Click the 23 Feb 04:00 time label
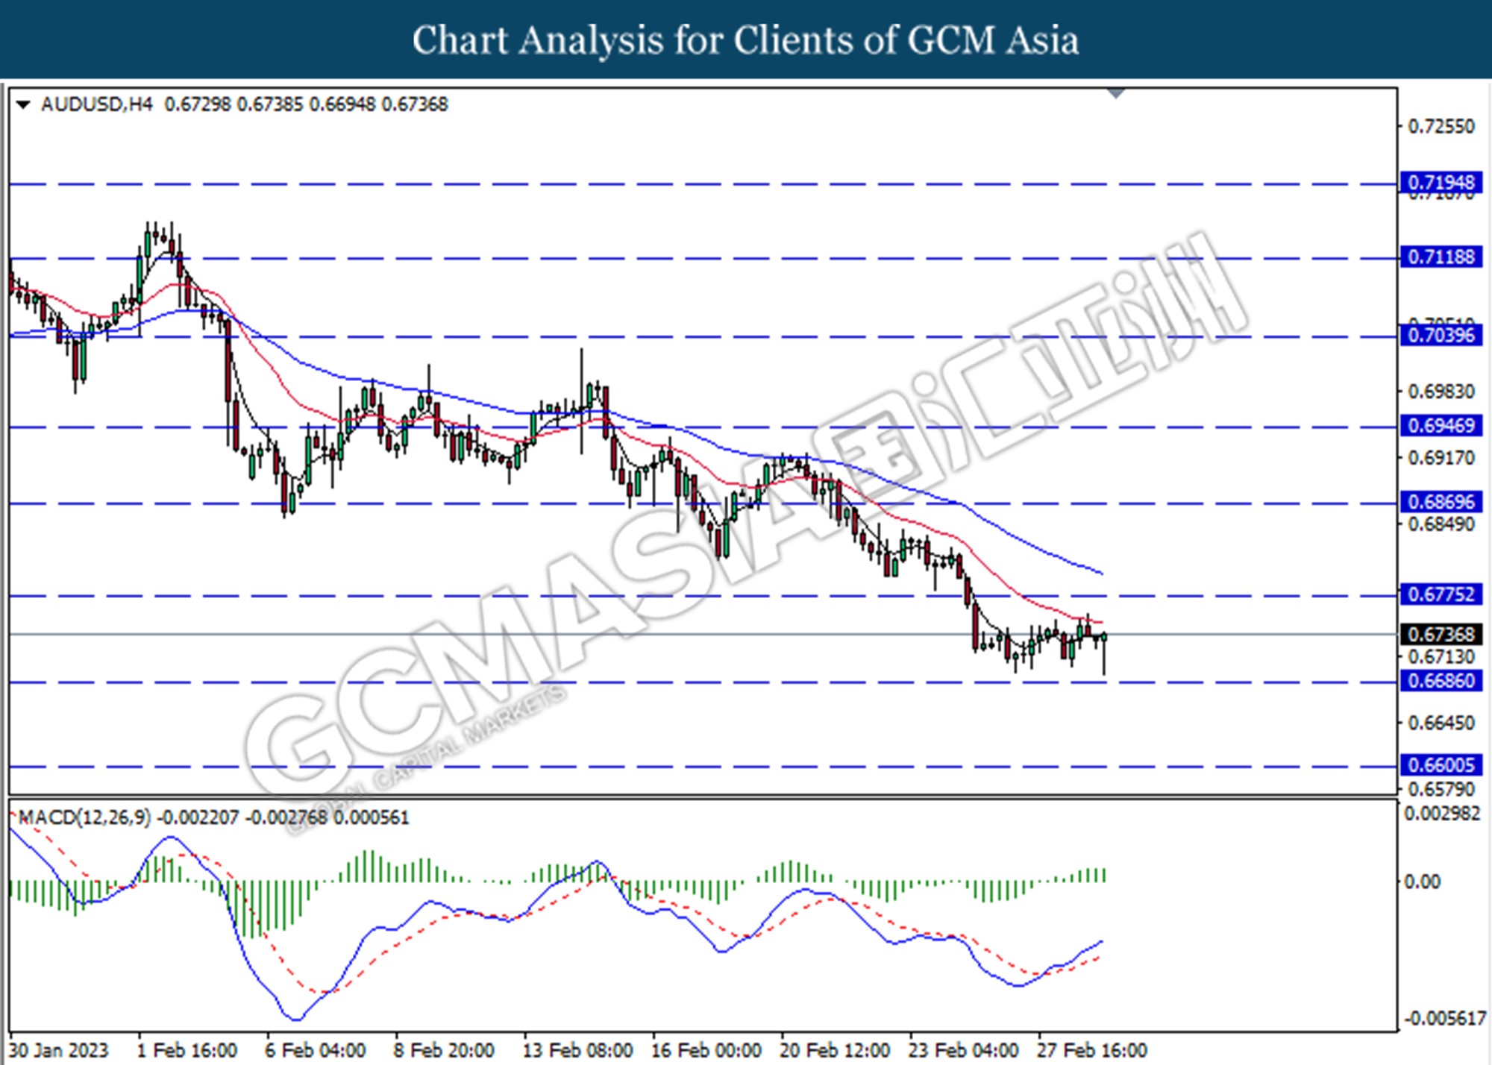This screenshot has width=1492, height=1065. [964, 1051]
